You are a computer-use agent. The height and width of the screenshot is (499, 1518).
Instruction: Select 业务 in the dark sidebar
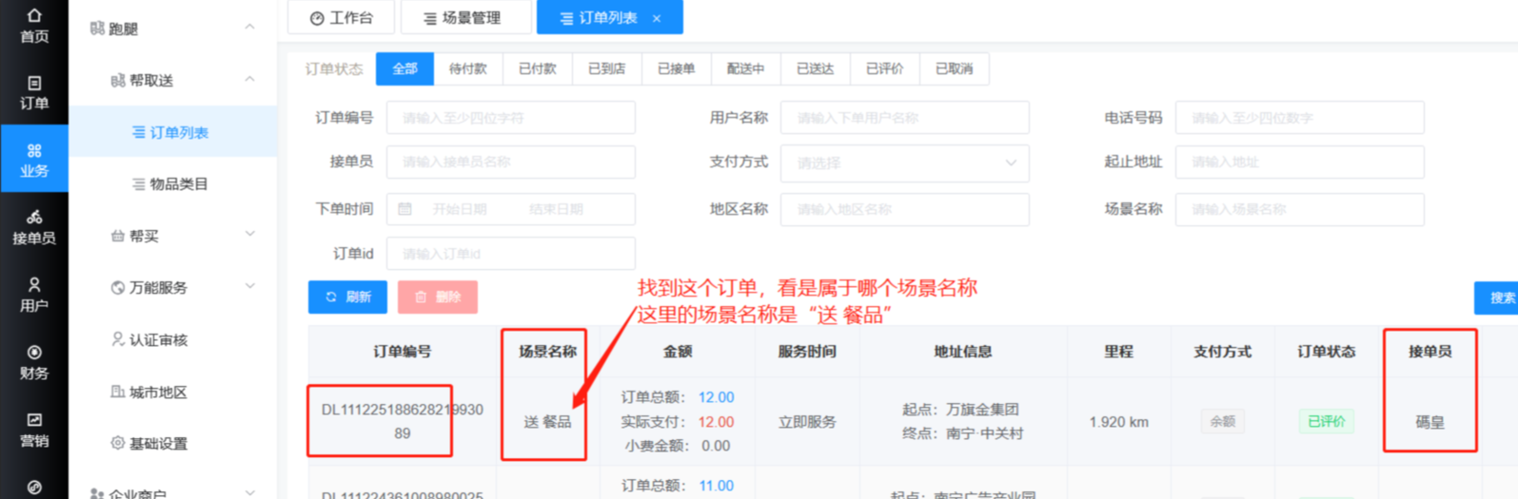click(34, 160)
